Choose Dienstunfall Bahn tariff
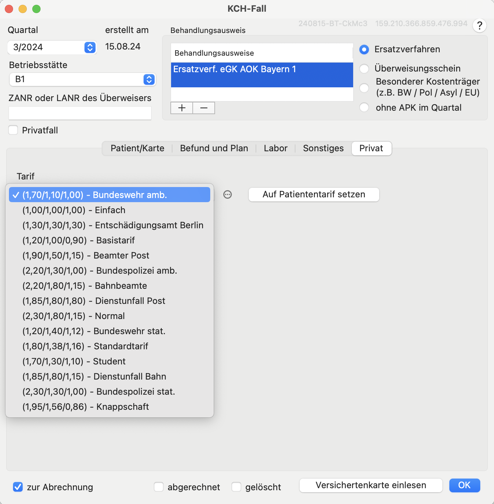The width and height of the screenshot is (494, 504). [110, 376]
